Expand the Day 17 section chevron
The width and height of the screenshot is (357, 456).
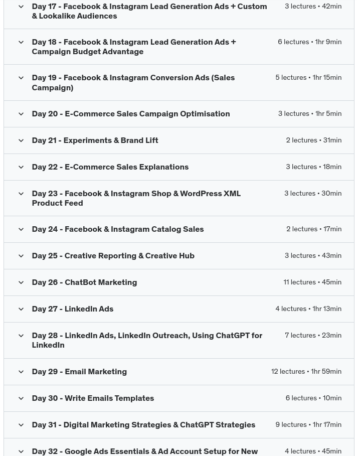(21, 7)
